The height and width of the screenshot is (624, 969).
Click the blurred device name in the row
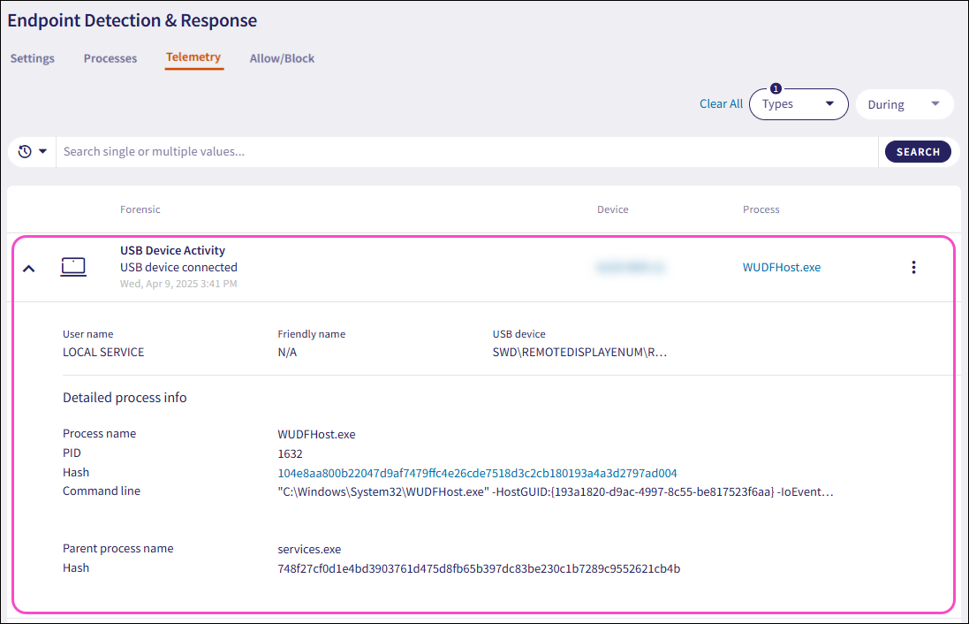click(x=630, y=267)
